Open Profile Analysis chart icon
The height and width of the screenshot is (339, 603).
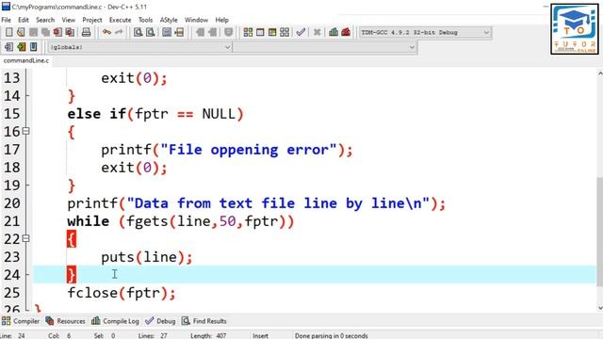334,32
